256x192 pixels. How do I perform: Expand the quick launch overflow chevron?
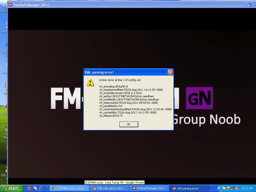pos(47,187)
